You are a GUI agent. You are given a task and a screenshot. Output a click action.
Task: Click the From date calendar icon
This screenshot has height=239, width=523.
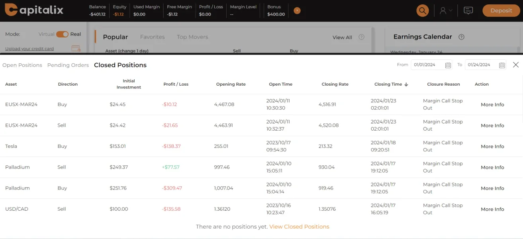coord(448,65)
